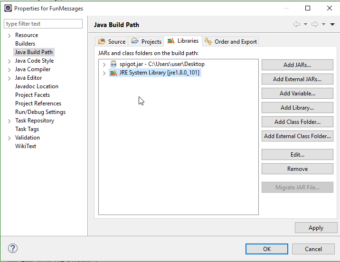Screen dimensions: 340x262
Task: Confirm with the OK button
Action: point(267,249)
